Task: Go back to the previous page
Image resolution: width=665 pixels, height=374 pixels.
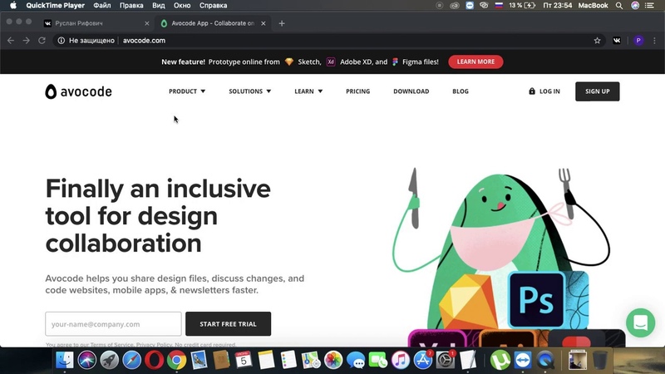Action: (x=11, y=40)
